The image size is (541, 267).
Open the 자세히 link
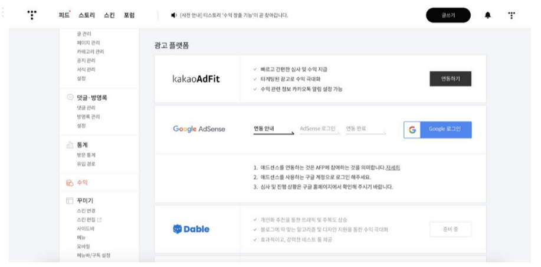pyautogui.click(x=393, y=168)
